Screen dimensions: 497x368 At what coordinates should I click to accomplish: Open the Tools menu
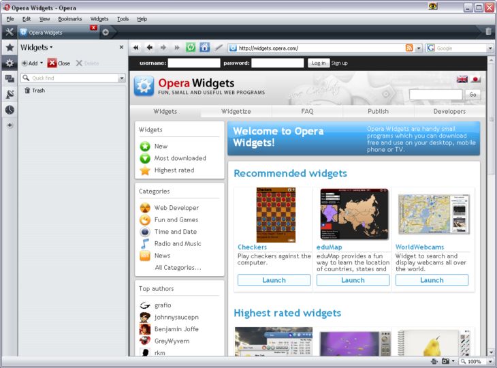[x=123, y=19]
